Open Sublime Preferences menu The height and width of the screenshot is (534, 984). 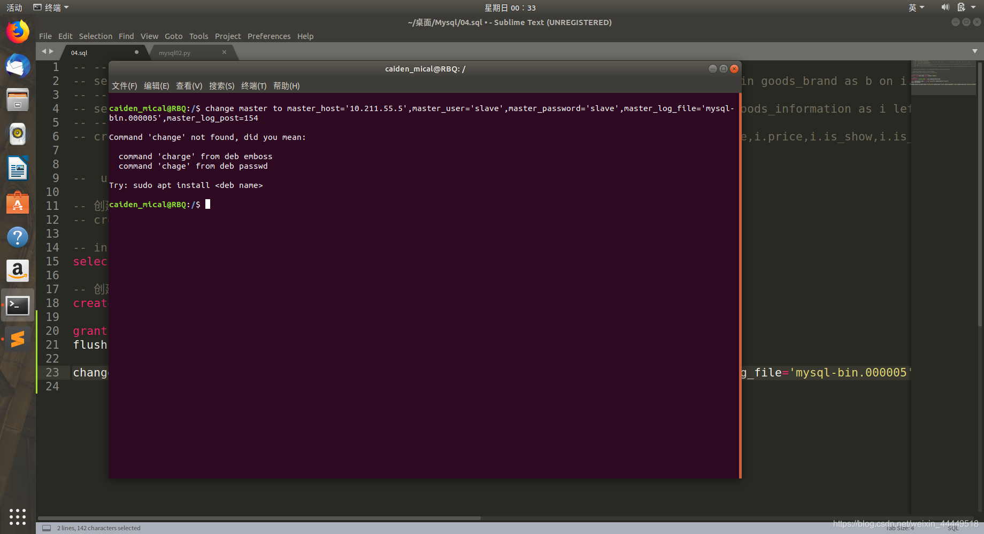point(269,36)
